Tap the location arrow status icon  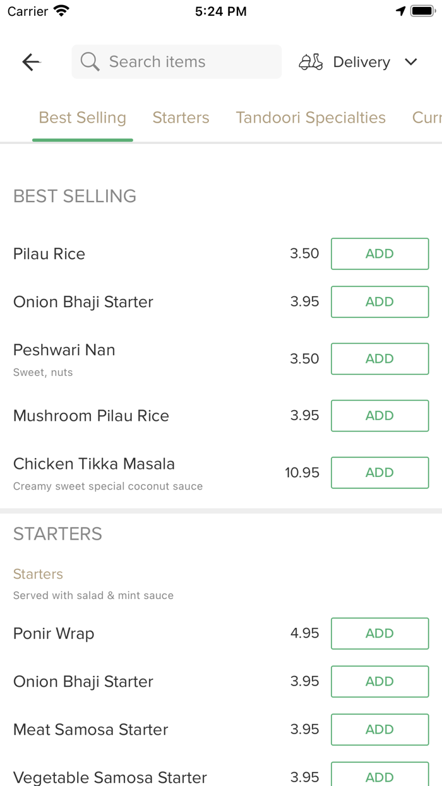(400, 11)
